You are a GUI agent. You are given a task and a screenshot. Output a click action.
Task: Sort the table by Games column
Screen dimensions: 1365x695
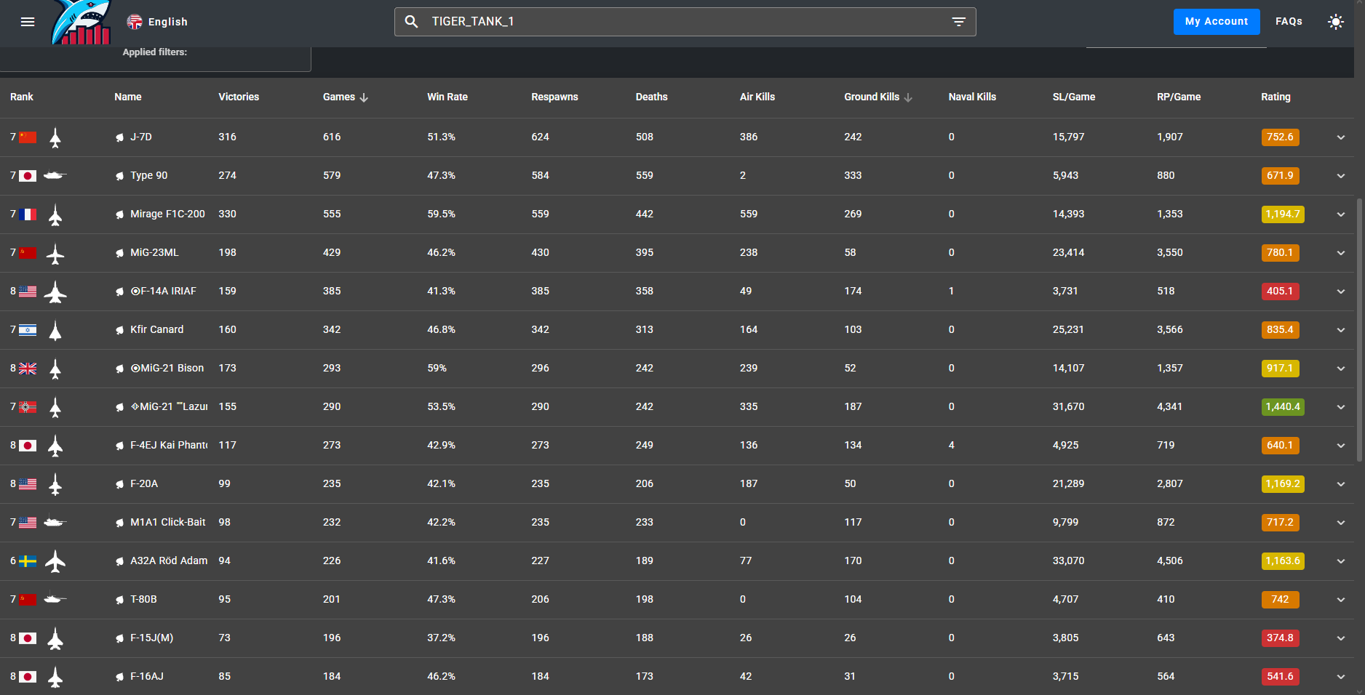pyautogui.click(x=339, y=97)
